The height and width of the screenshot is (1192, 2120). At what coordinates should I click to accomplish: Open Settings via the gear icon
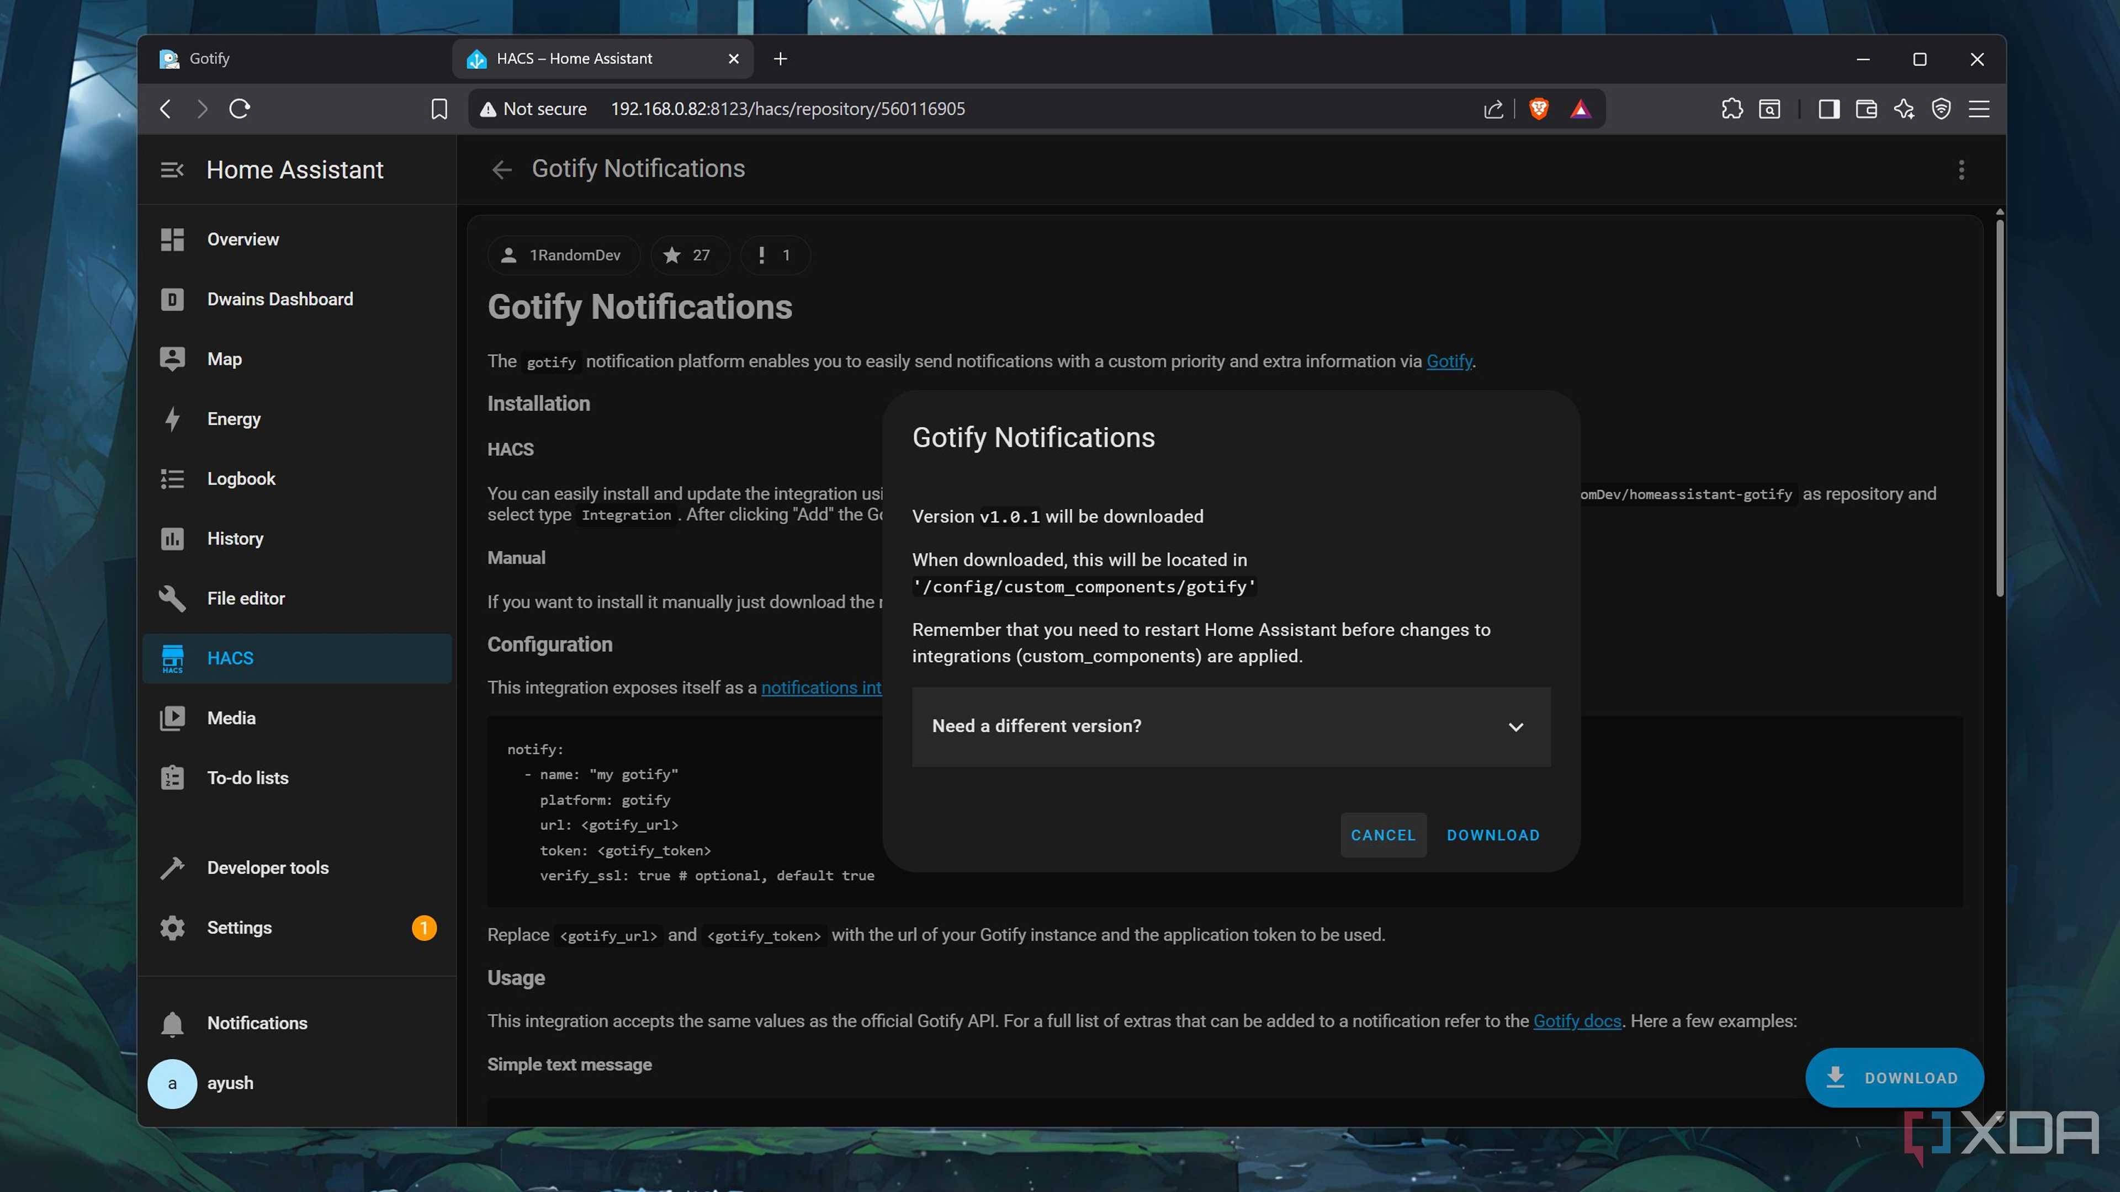[x=172, y=928]
